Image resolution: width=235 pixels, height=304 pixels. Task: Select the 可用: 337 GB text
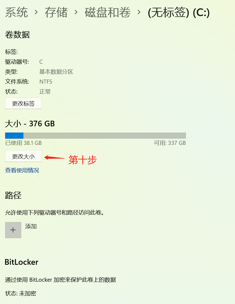[170, 143]
